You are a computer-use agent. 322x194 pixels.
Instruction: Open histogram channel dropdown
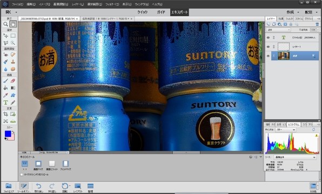point(285,130)
